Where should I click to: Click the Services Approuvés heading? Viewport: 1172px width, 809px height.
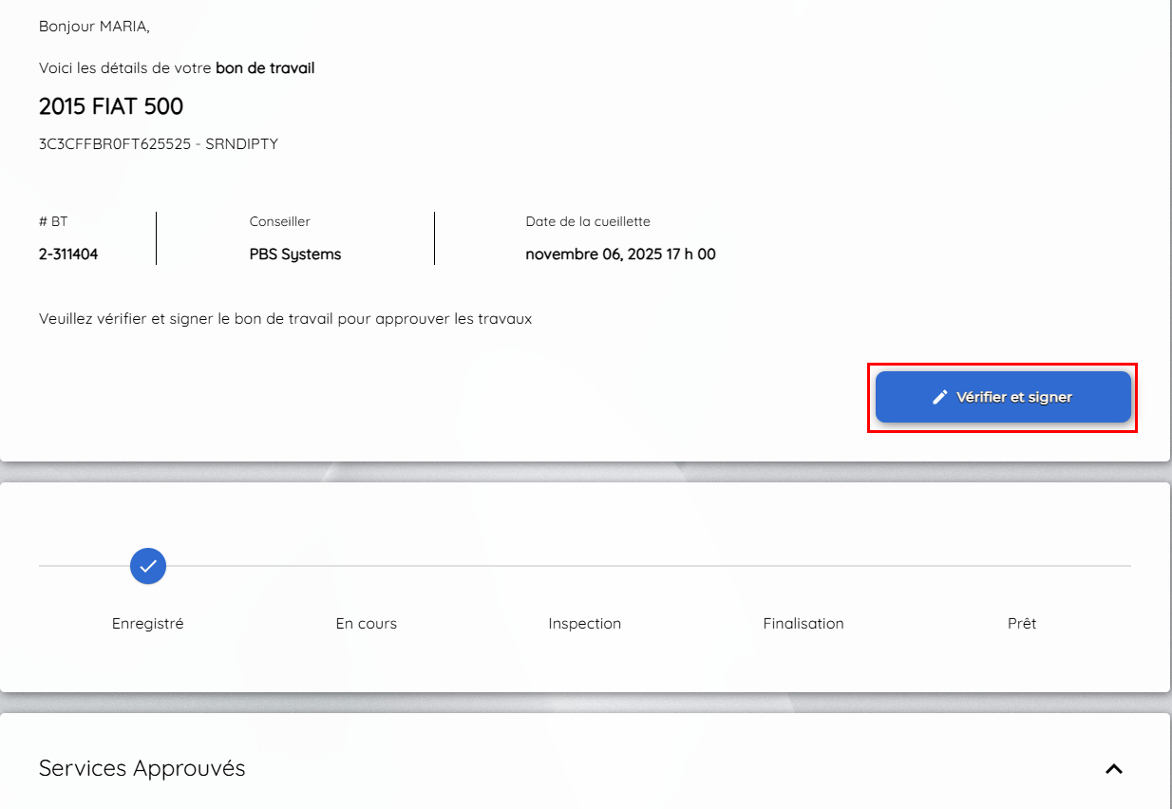[142, 768]
